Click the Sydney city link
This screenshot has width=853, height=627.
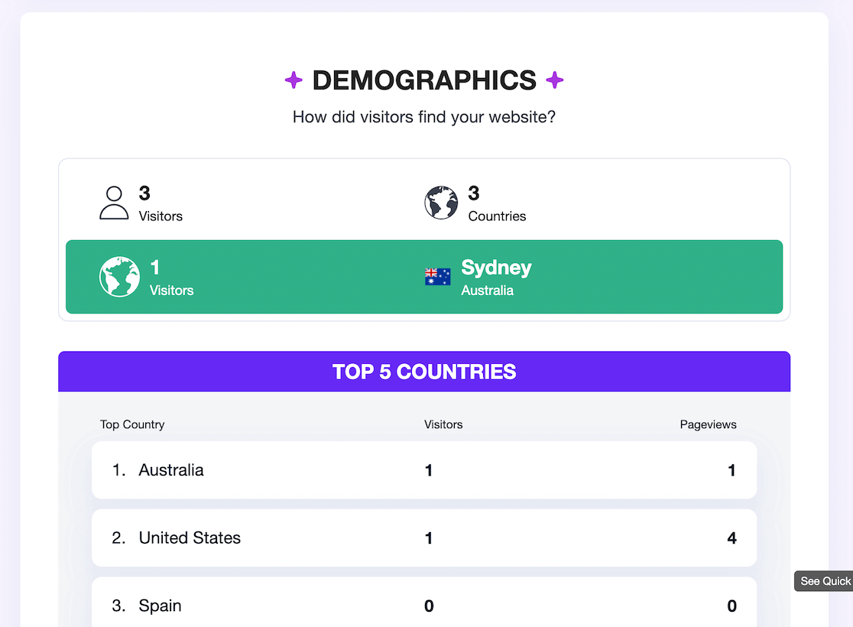coord(496,268)
